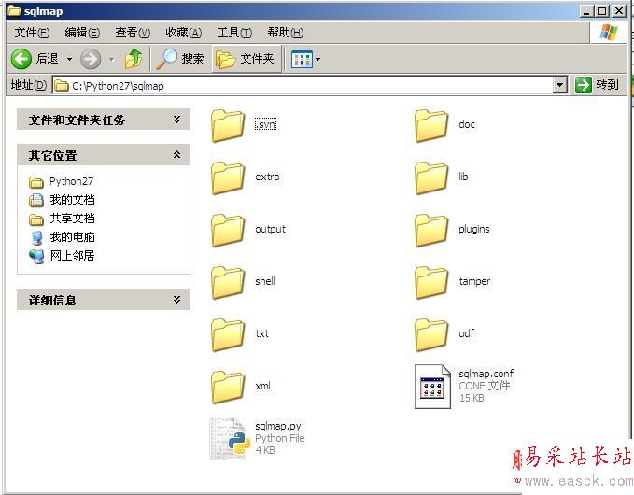
Task: Go up one folder level icon
Action: click(x=134, y=59)
